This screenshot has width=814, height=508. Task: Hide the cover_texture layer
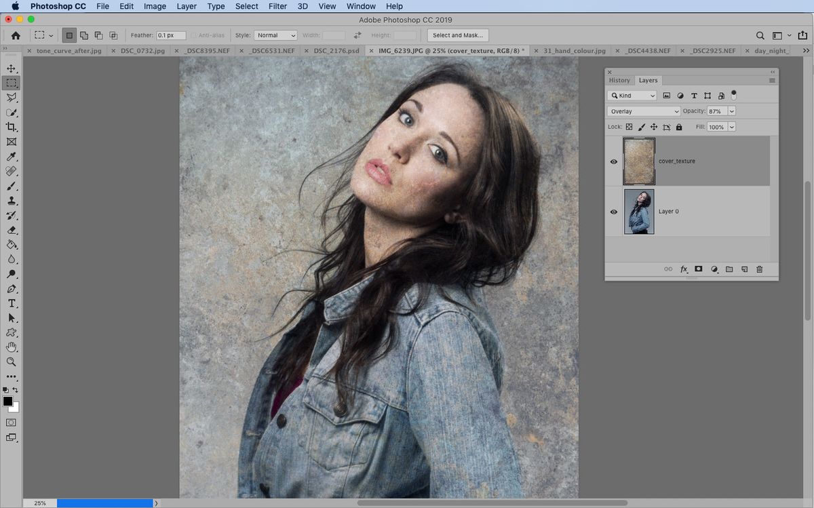614,161
